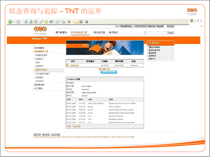
Task: Open the underlined consignment number link in results row
Action: coord(74,65)
